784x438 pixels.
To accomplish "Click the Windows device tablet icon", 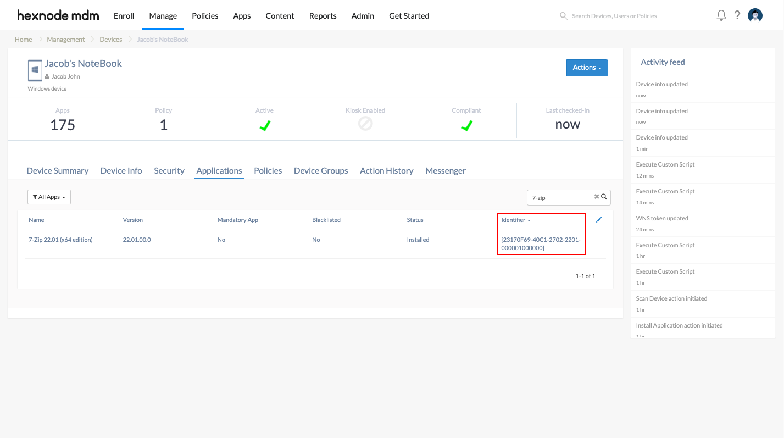I will pyautogui.click(x=35, y=70).
